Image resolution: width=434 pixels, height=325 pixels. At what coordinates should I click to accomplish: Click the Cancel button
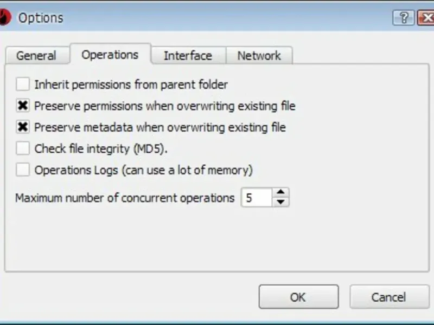coord(388,297)
